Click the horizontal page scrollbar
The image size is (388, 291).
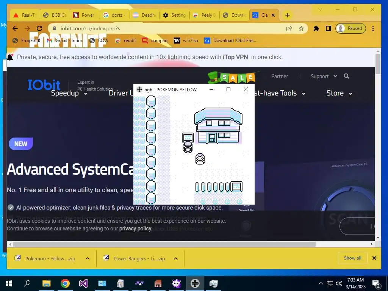tap(164, 244)
